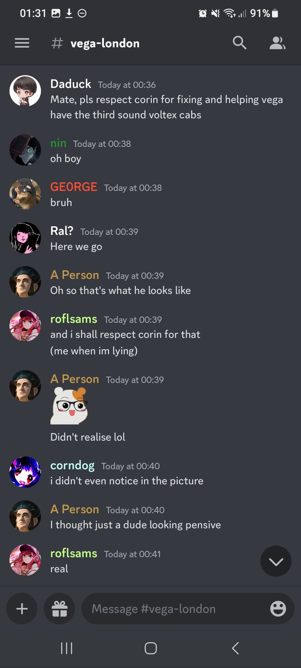301x668 pixels.
Task: Open Daduck's profile avatar
Action: click(x=25, y=91)
